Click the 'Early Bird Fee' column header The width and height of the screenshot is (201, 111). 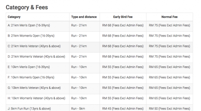[123, 17]
